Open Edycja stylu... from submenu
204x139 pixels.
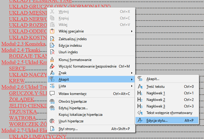pos(167,121)
